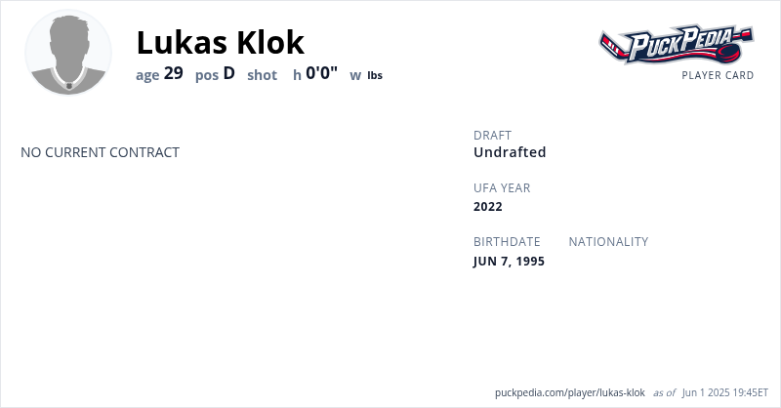This screenshot has height=408, width=781.
Task: Open the puckpedia.com/player/lukas-klok link
Action: [570, 392]
